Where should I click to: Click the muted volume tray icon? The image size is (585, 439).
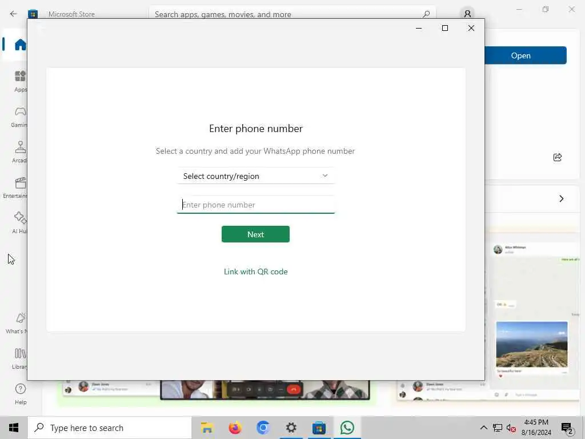pos(511,428)
